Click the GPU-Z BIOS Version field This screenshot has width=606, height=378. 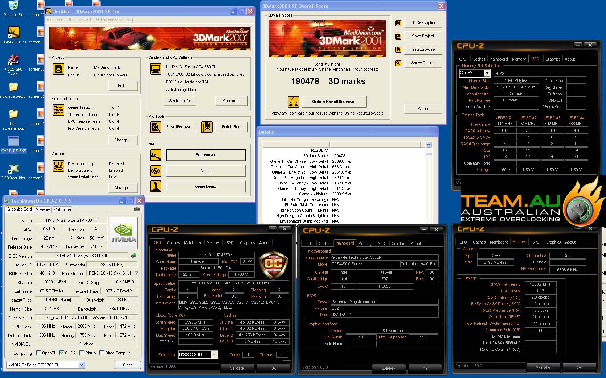(82, 256)
